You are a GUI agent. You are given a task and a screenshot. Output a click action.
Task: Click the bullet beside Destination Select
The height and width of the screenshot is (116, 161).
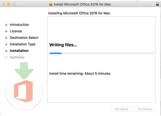(x=6, y=38)
